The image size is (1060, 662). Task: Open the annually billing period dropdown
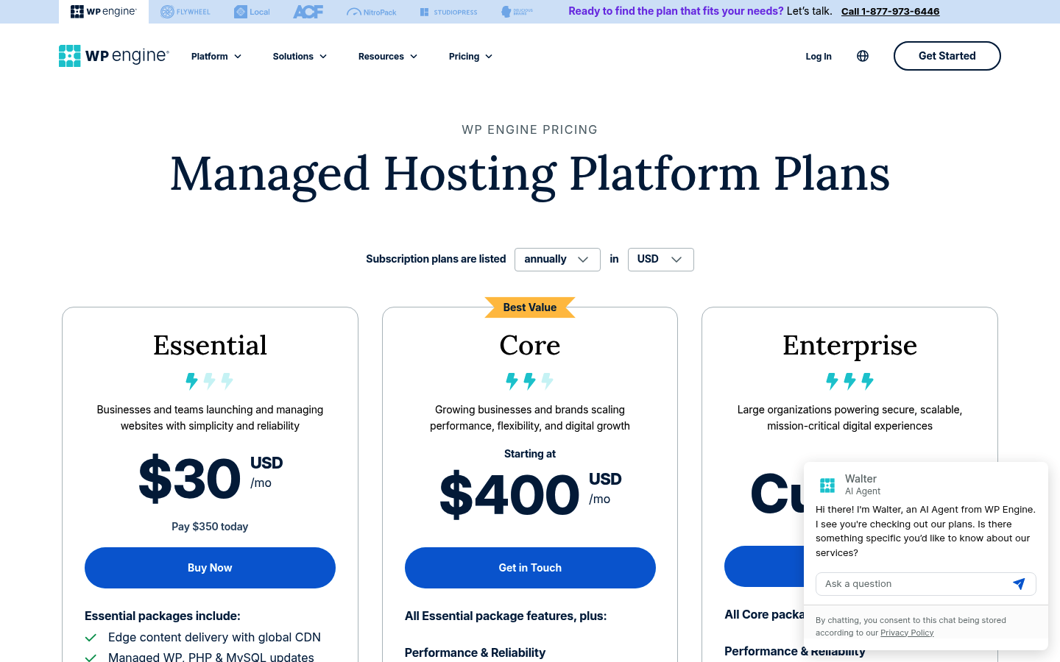click(557, 260)
